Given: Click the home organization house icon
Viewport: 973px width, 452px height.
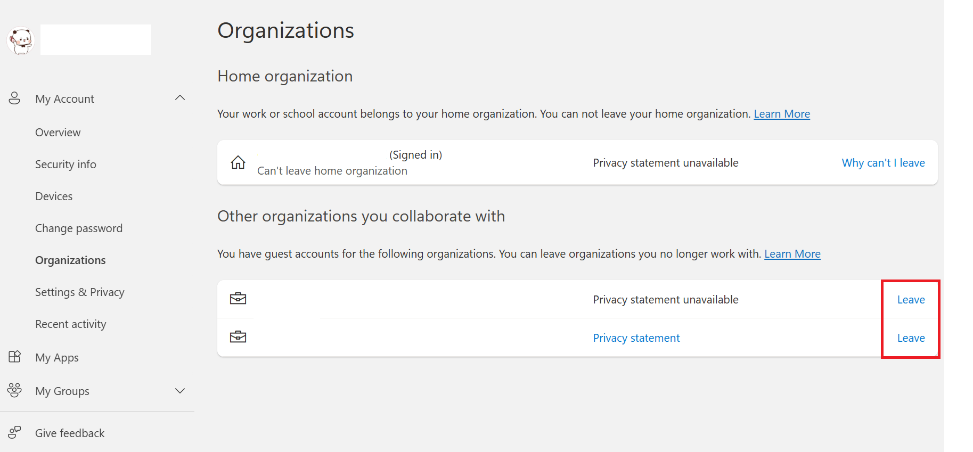Looking at the screenshot, I should pyautogui.click(x=238, y=162).
